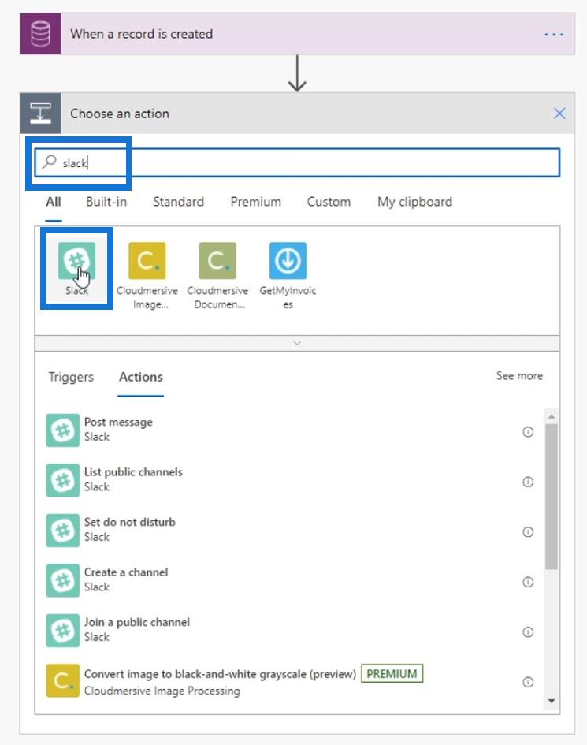The height and width of the screenshot is (745, 587).
Task: Click the Set do not disturb Slack icon
Action: click(x=63, y=531)
